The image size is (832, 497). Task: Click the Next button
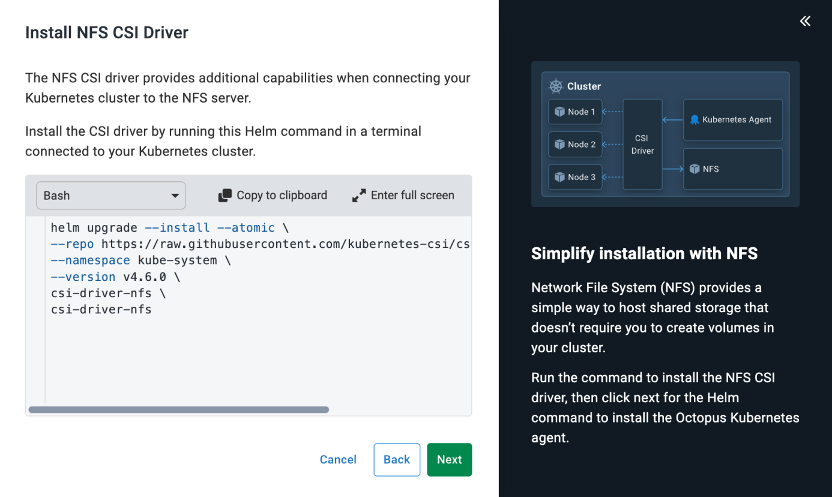450,460
